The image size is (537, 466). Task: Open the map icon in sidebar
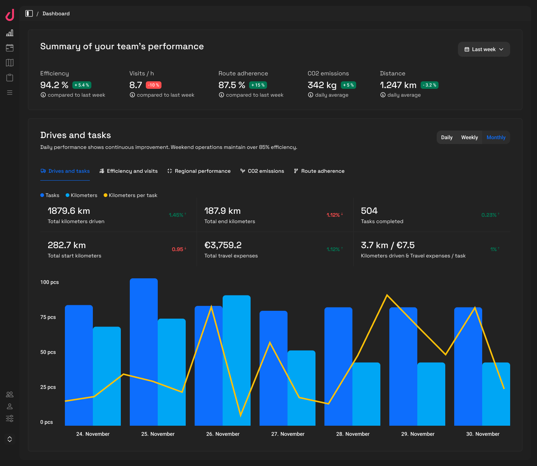[x=10, y=63]
